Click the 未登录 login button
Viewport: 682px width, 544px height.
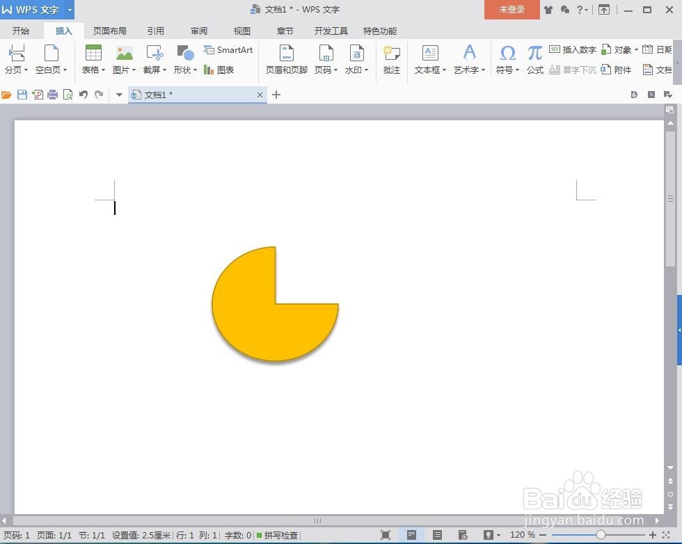(512, 10)
